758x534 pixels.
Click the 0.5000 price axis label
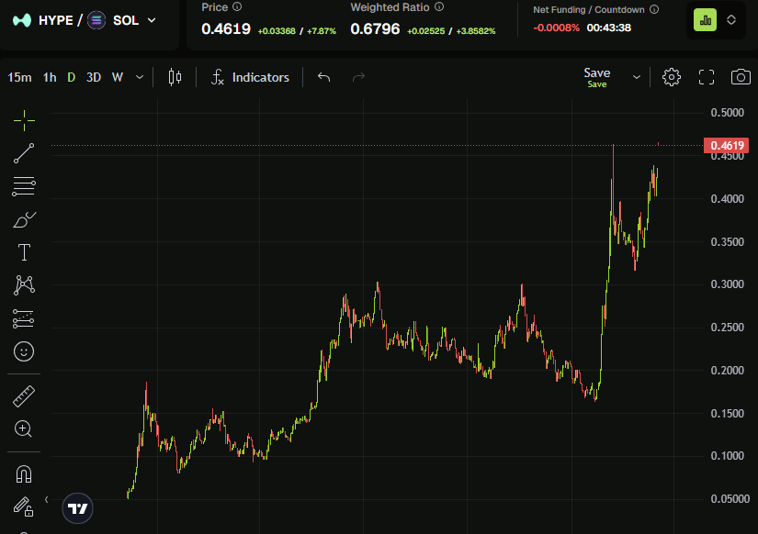(x=727, y=113)
